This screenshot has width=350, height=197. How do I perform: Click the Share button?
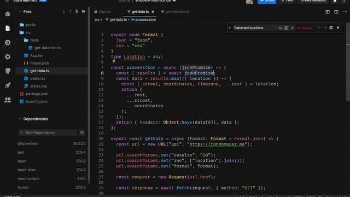click(267, 1)
